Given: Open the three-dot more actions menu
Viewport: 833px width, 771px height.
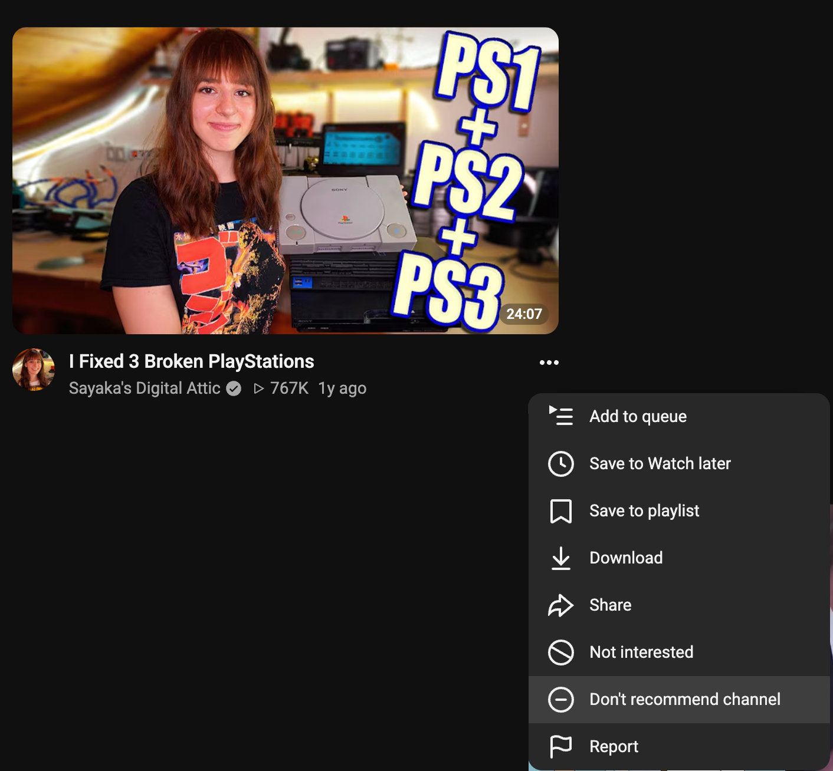Looking at the screenshot, I should pyautogui.click(x=549, y=363).
